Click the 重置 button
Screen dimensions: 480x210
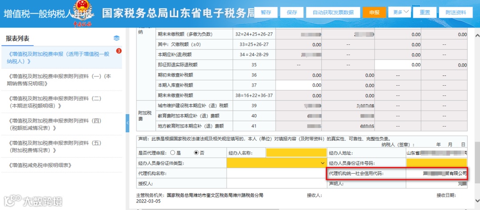[424, 12]
